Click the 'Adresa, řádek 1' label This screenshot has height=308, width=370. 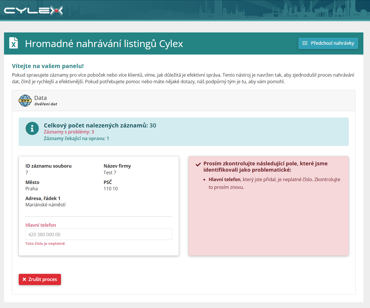click(x=43, y=198)
